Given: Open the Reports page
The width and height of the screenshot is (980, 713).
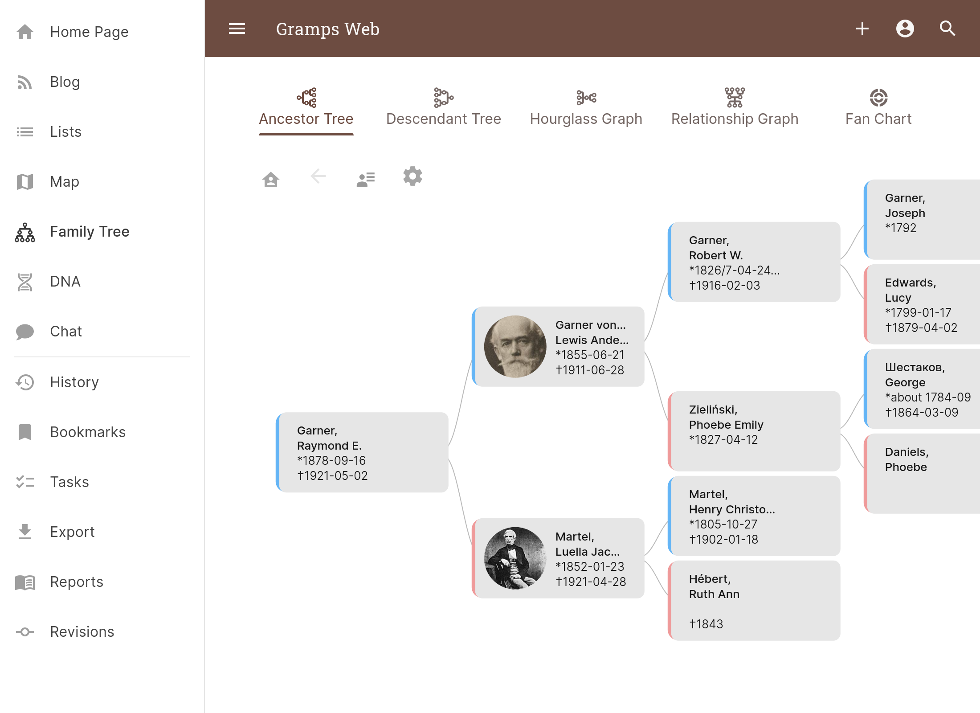Looking at the screenshot, I should (77, 582).
